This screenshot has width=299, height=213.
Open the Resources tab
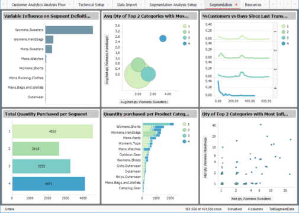(253, 5)
